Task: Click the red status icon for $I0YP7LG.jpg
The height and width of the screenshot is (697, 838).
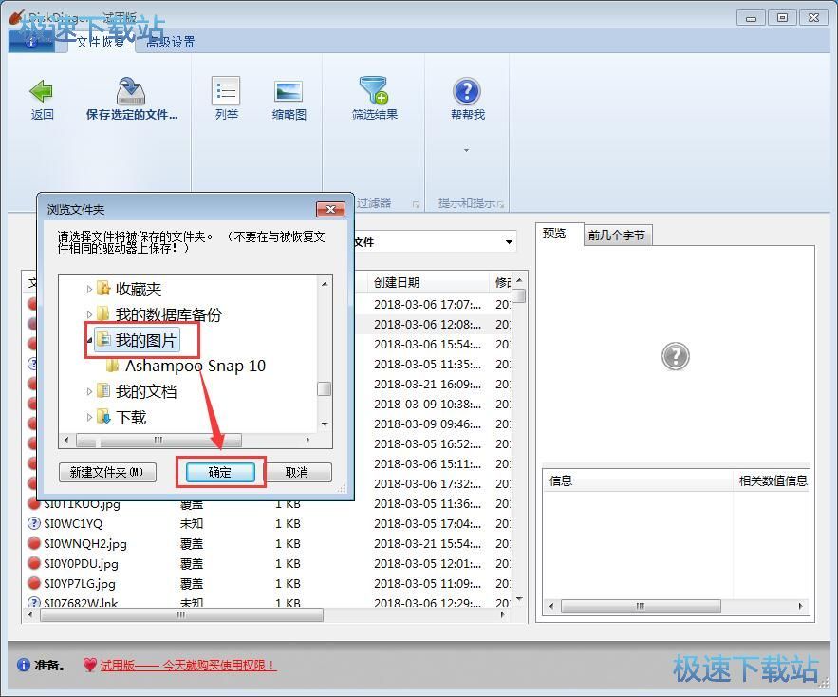Action: click(x=33, y=582)
